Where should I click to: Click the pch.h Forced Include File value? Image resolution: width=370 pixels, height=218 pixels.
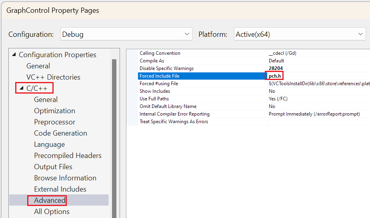[x=275, y=76]
